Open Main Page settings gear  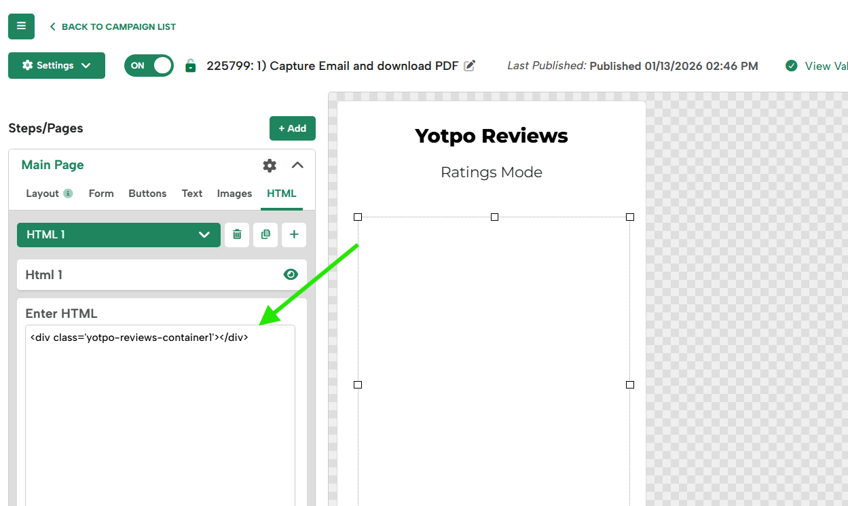tap(270, 165)
